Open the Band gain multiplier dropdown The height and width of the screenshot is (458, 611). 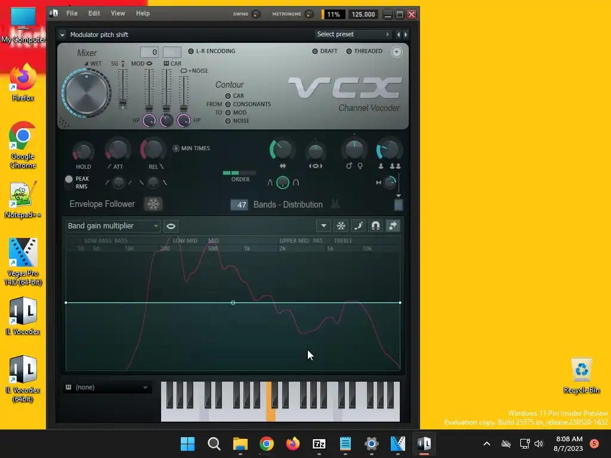tap(113, 226)
